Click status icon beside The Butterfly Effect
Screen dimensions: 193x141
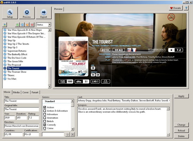point(5,54)
